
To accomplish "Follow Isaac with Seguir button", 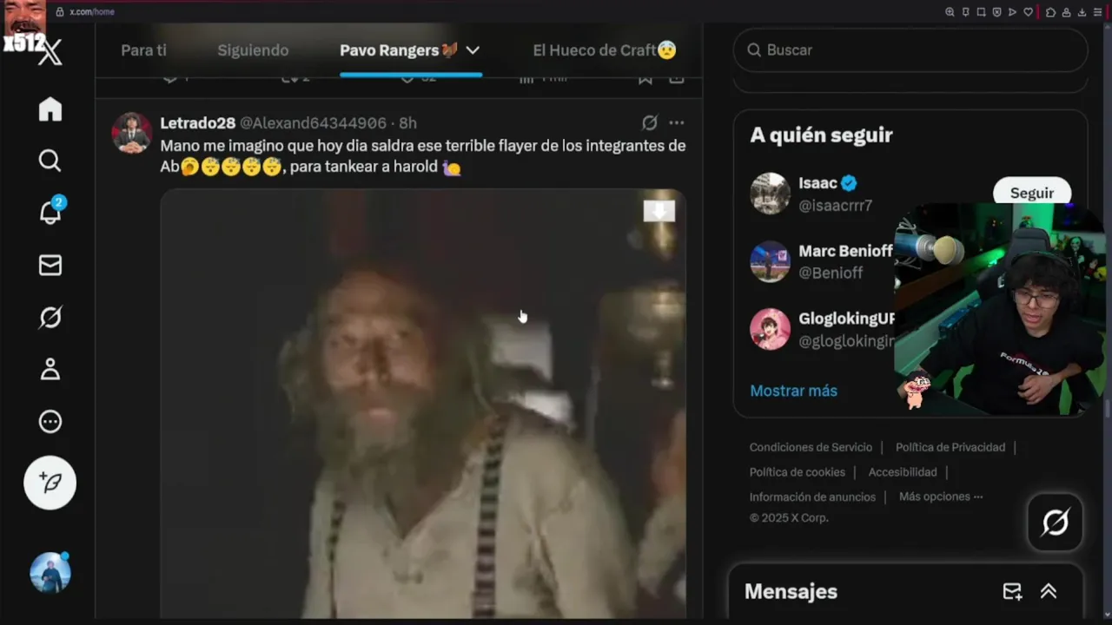I will click(1031, 193).
